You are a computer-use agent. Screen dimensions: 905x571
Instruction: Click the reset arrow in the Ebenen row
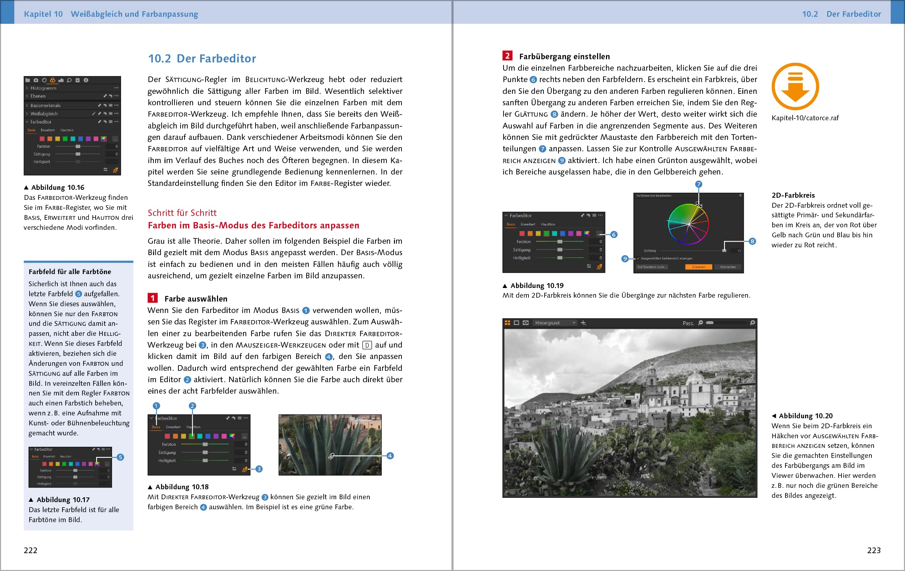[x=111, y=96]
